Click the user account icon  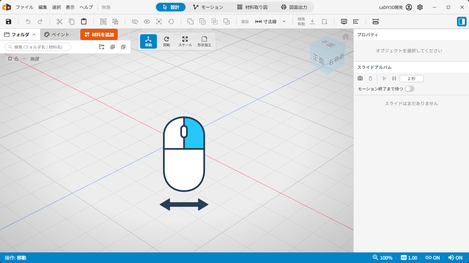pos(409,7)
